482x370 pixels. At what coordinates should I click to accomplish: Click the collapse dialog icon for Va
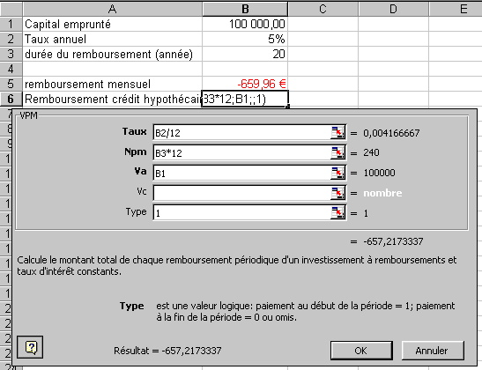[337, 173]
